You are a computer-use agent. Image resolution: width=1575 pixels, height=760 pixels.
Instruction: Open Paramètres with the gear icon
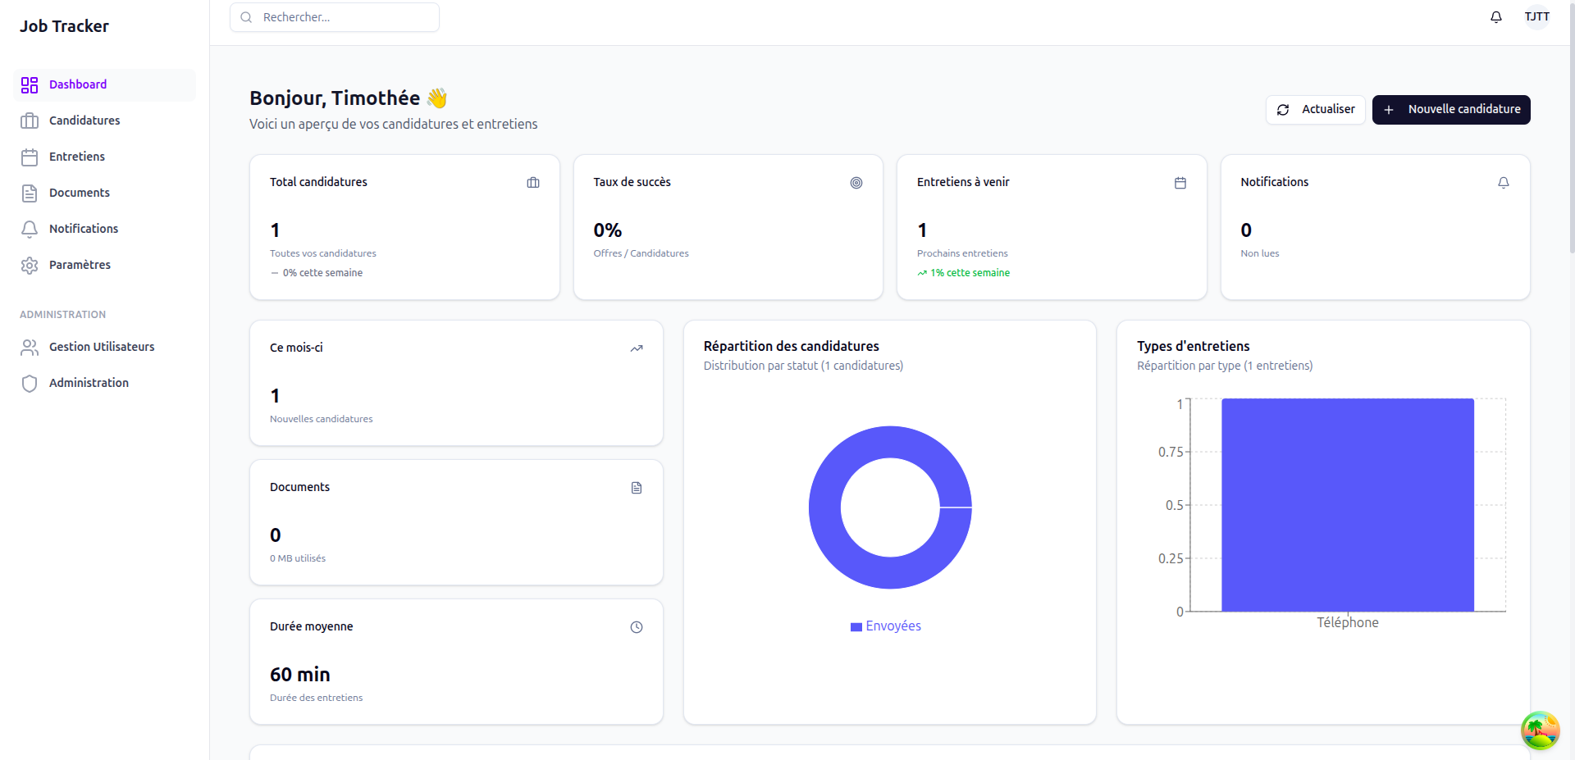pos(30,265)
